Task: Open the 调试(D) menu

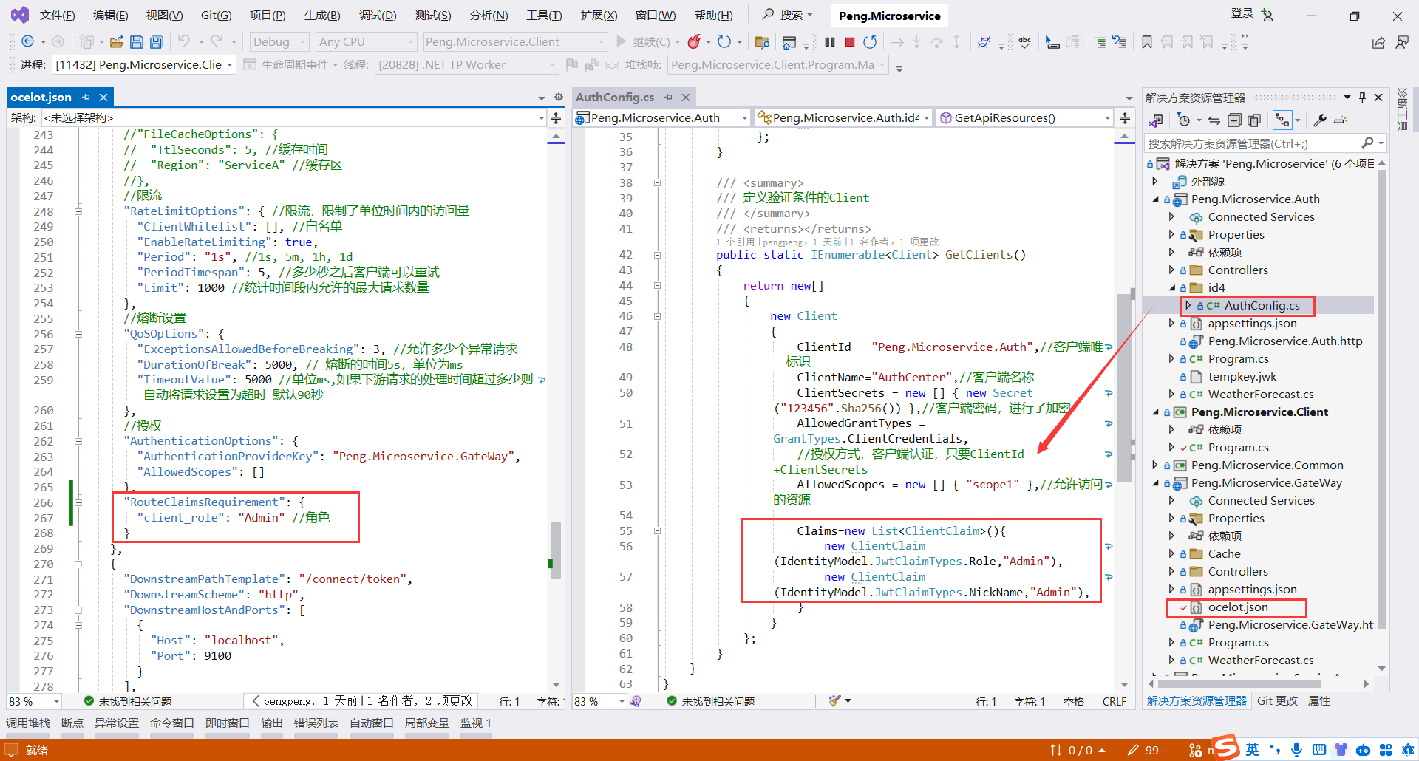Action: coord(377,16)
